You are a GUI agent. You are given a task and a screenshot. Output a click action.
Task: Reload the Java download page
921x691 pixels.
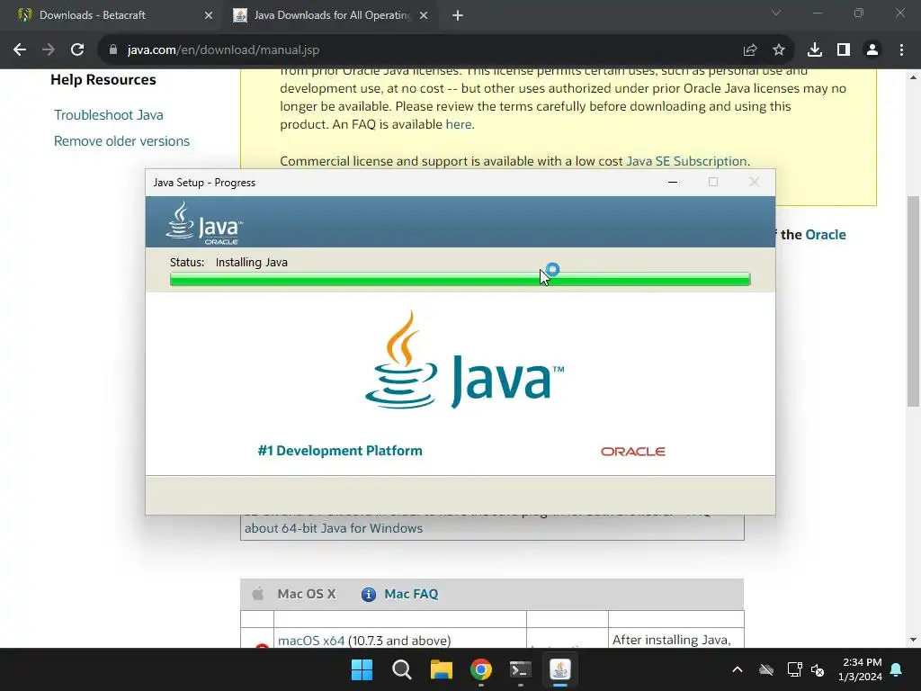click(x=77, y=50)
